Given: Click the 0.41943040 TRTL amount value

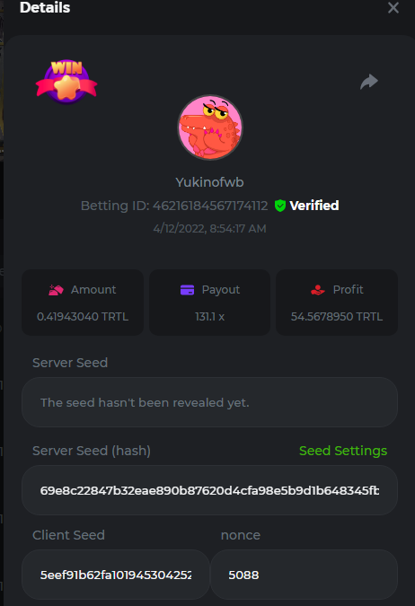Looking at the screenshot, I should tap(83, 317).
